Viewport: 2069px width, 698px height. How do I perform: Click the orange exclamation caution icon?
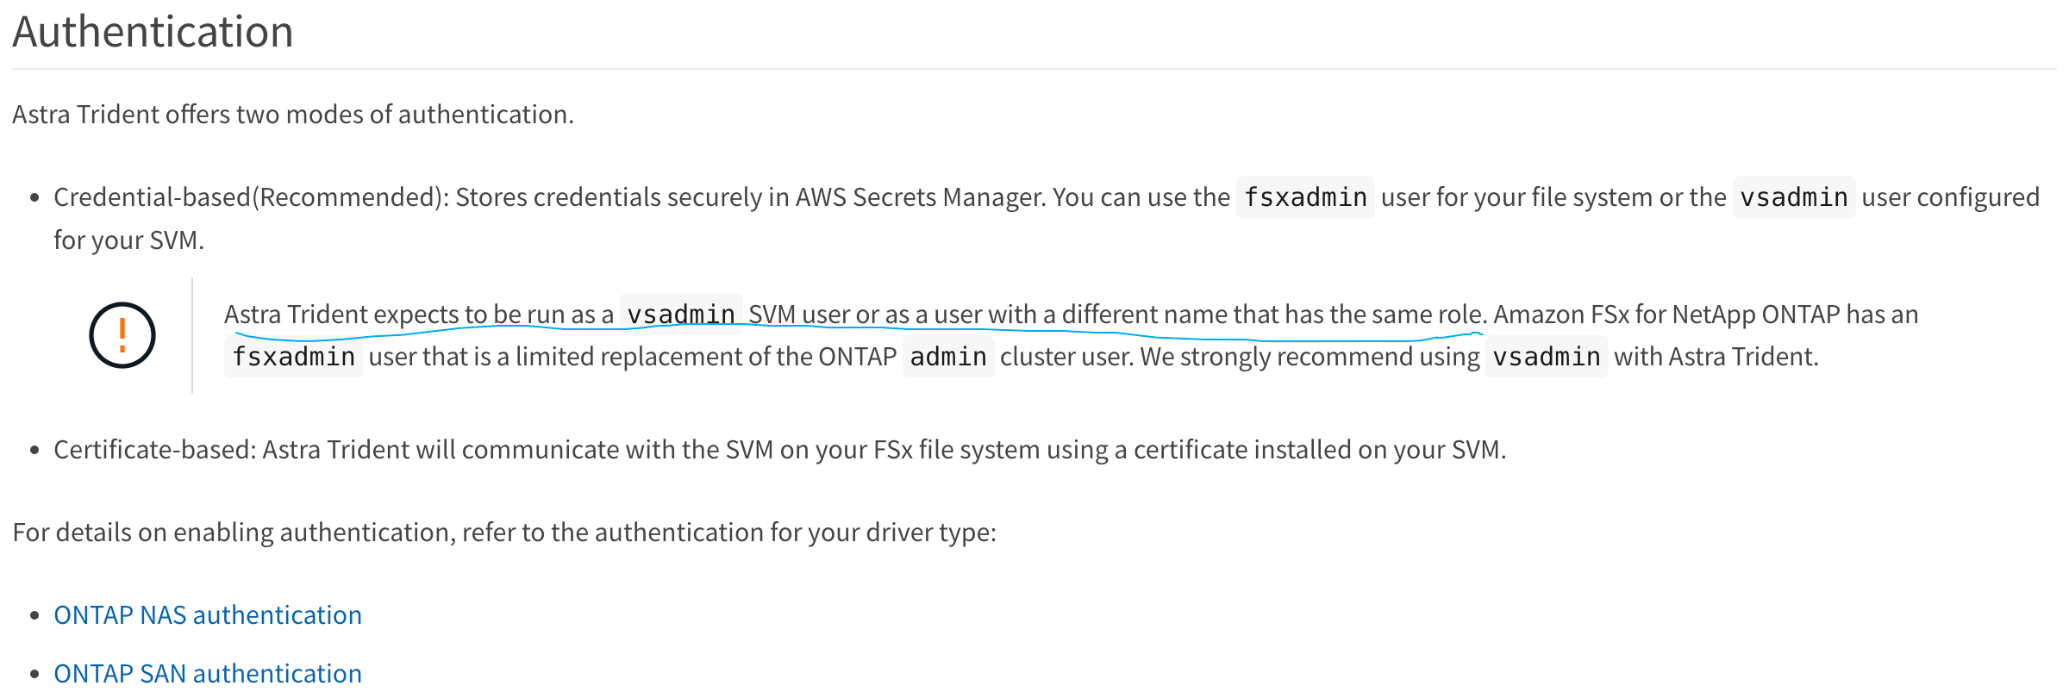(122, 335)
